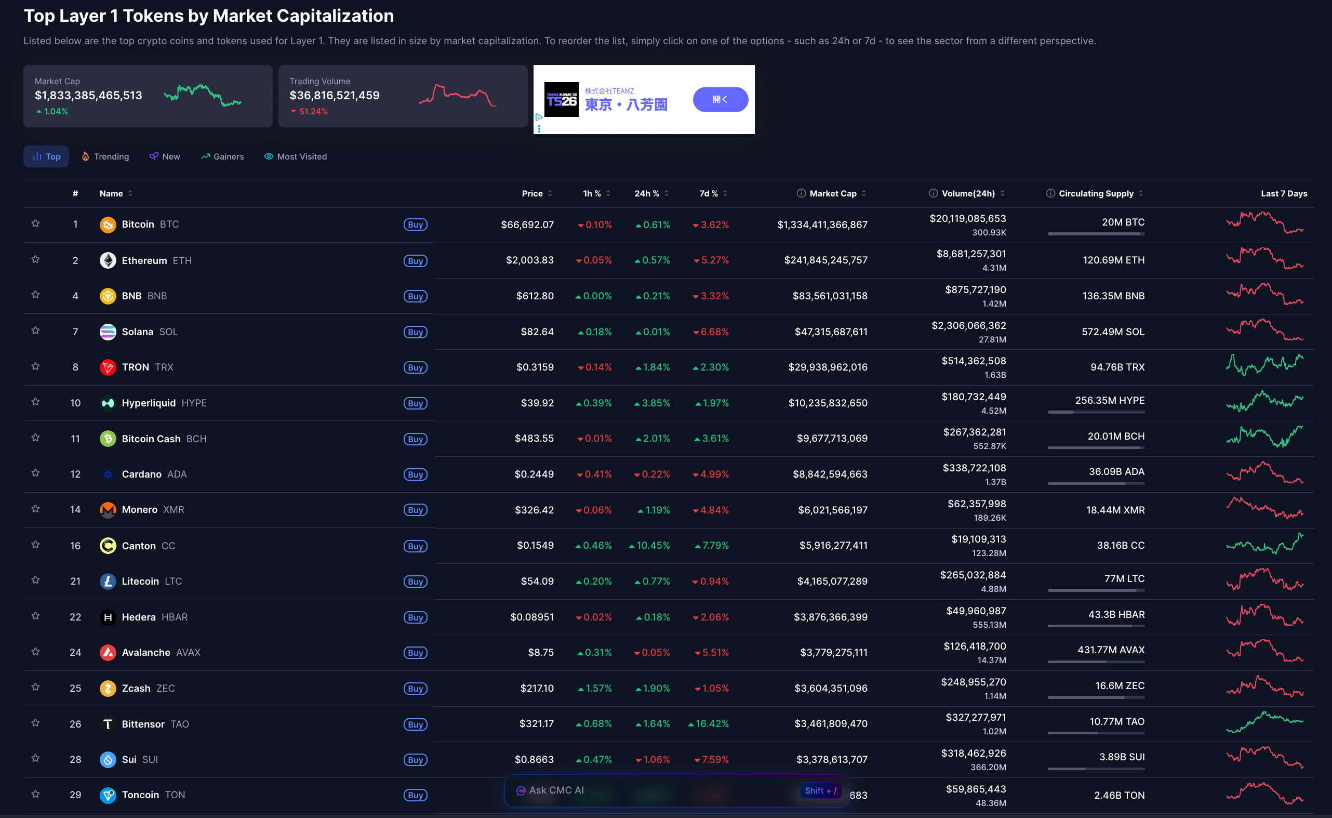
Task: Toggle watchlist star for Litecoin row
Action: [x=36, y=580]
